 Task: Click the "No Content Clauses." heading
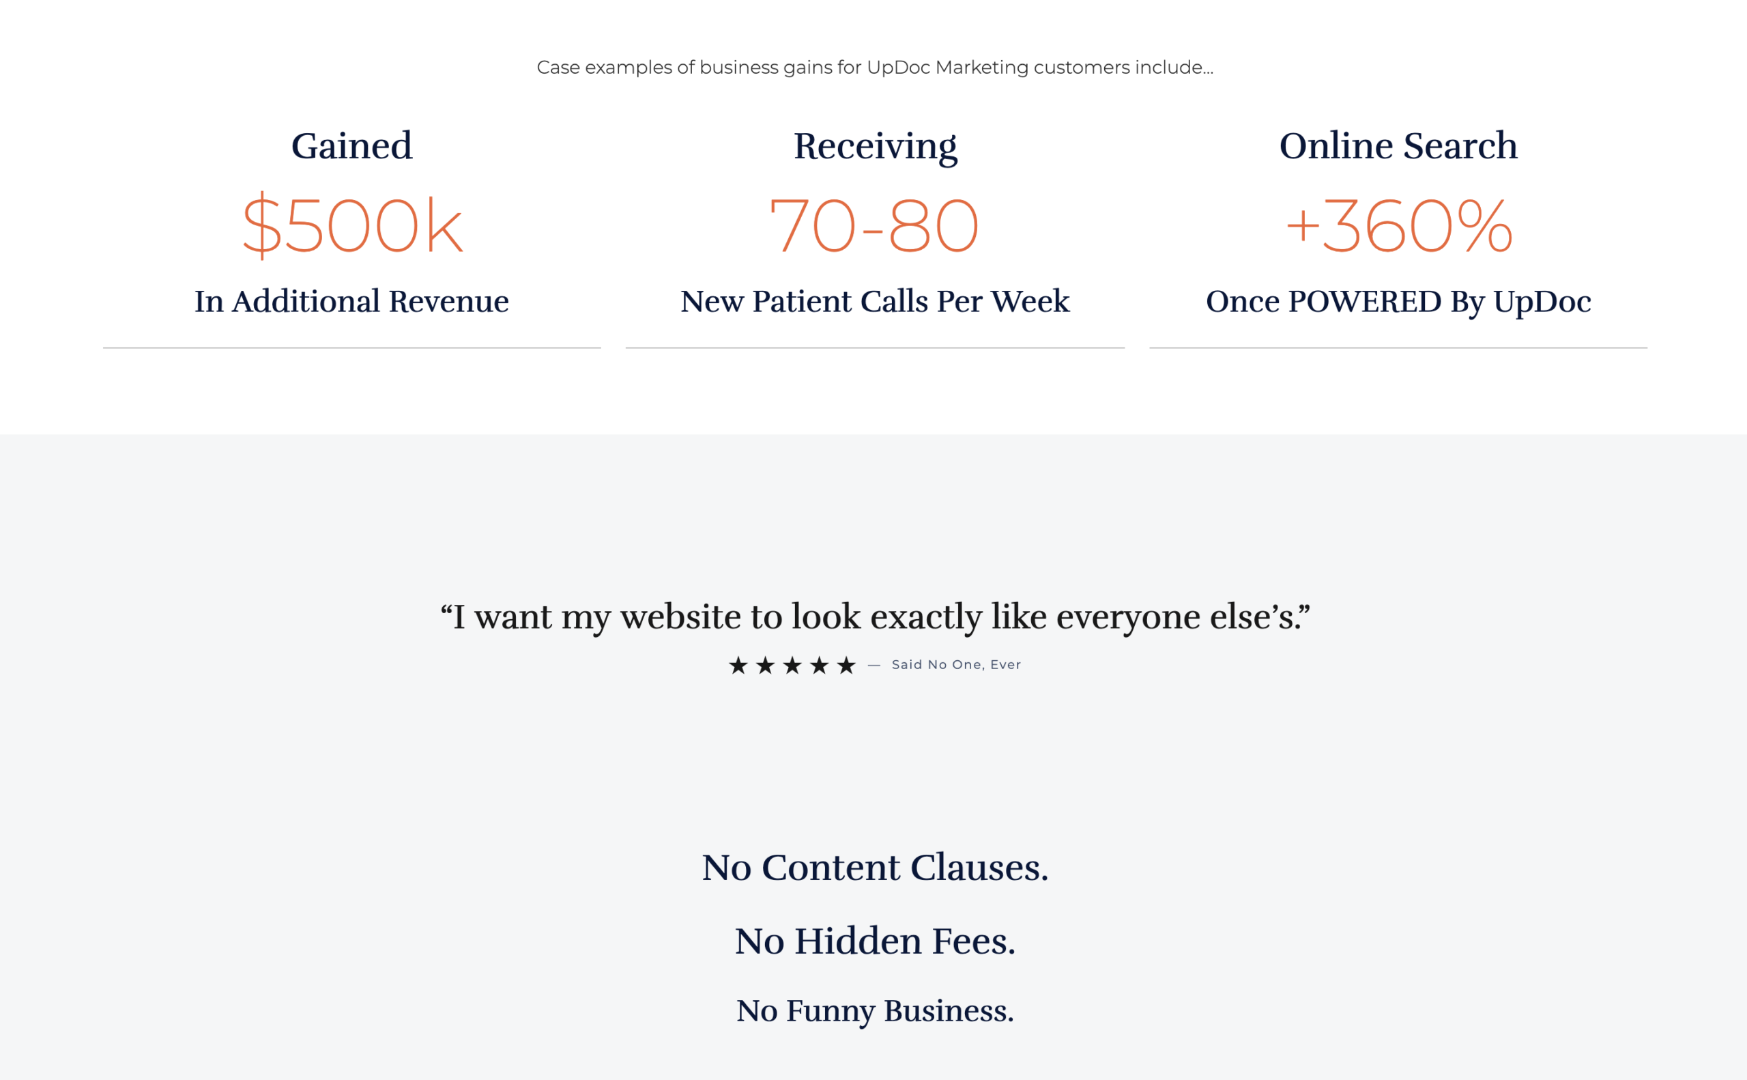coord(875,867)
